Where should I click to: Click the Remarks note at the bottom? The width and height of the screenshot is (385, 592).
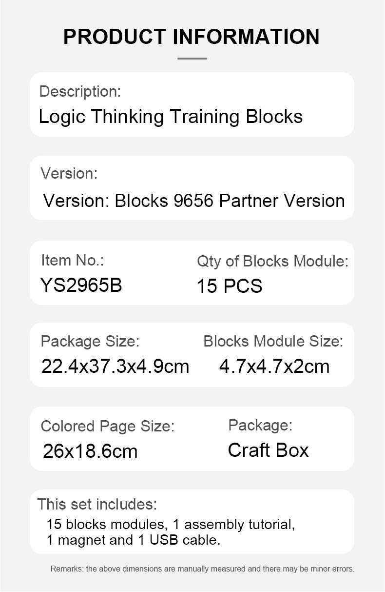click(202, 569)
